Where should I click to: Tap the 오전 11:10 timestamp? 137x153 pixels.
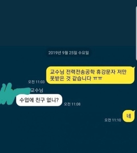pos(113,120)
